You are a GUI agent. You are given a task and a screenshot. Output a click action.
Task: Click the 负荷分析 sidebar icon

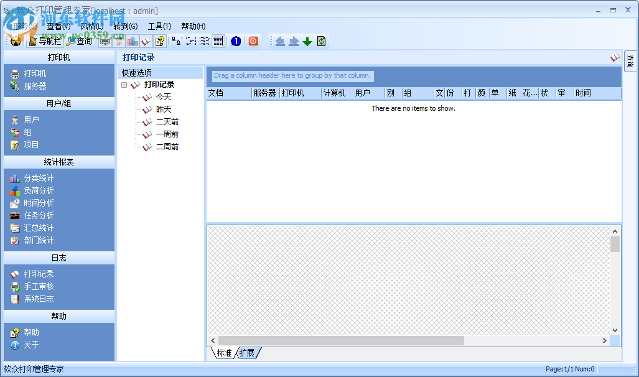pos(15,191)
